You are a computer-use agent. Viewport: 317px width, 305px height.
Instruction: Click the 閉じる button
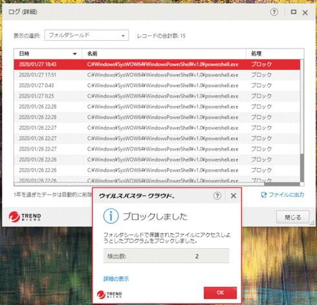click(292, 217)
